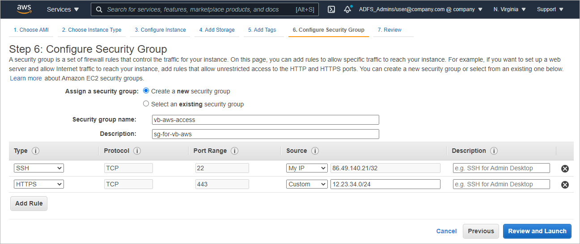Open the Services menu
Screen dimensions: 580x244
63,9
